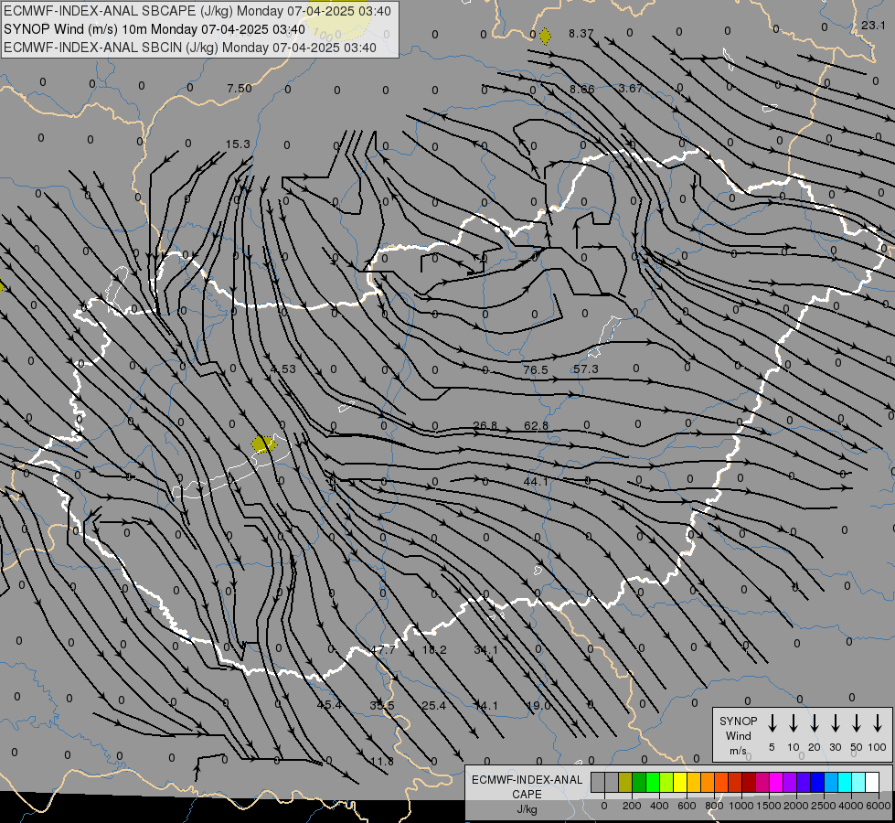Click the SYNOP Wind arrow above 50

tap(857, 723)
